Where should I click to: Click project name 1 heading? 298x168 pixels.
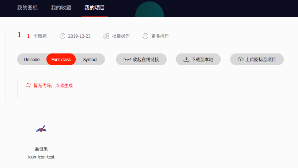tap(19, 35)
